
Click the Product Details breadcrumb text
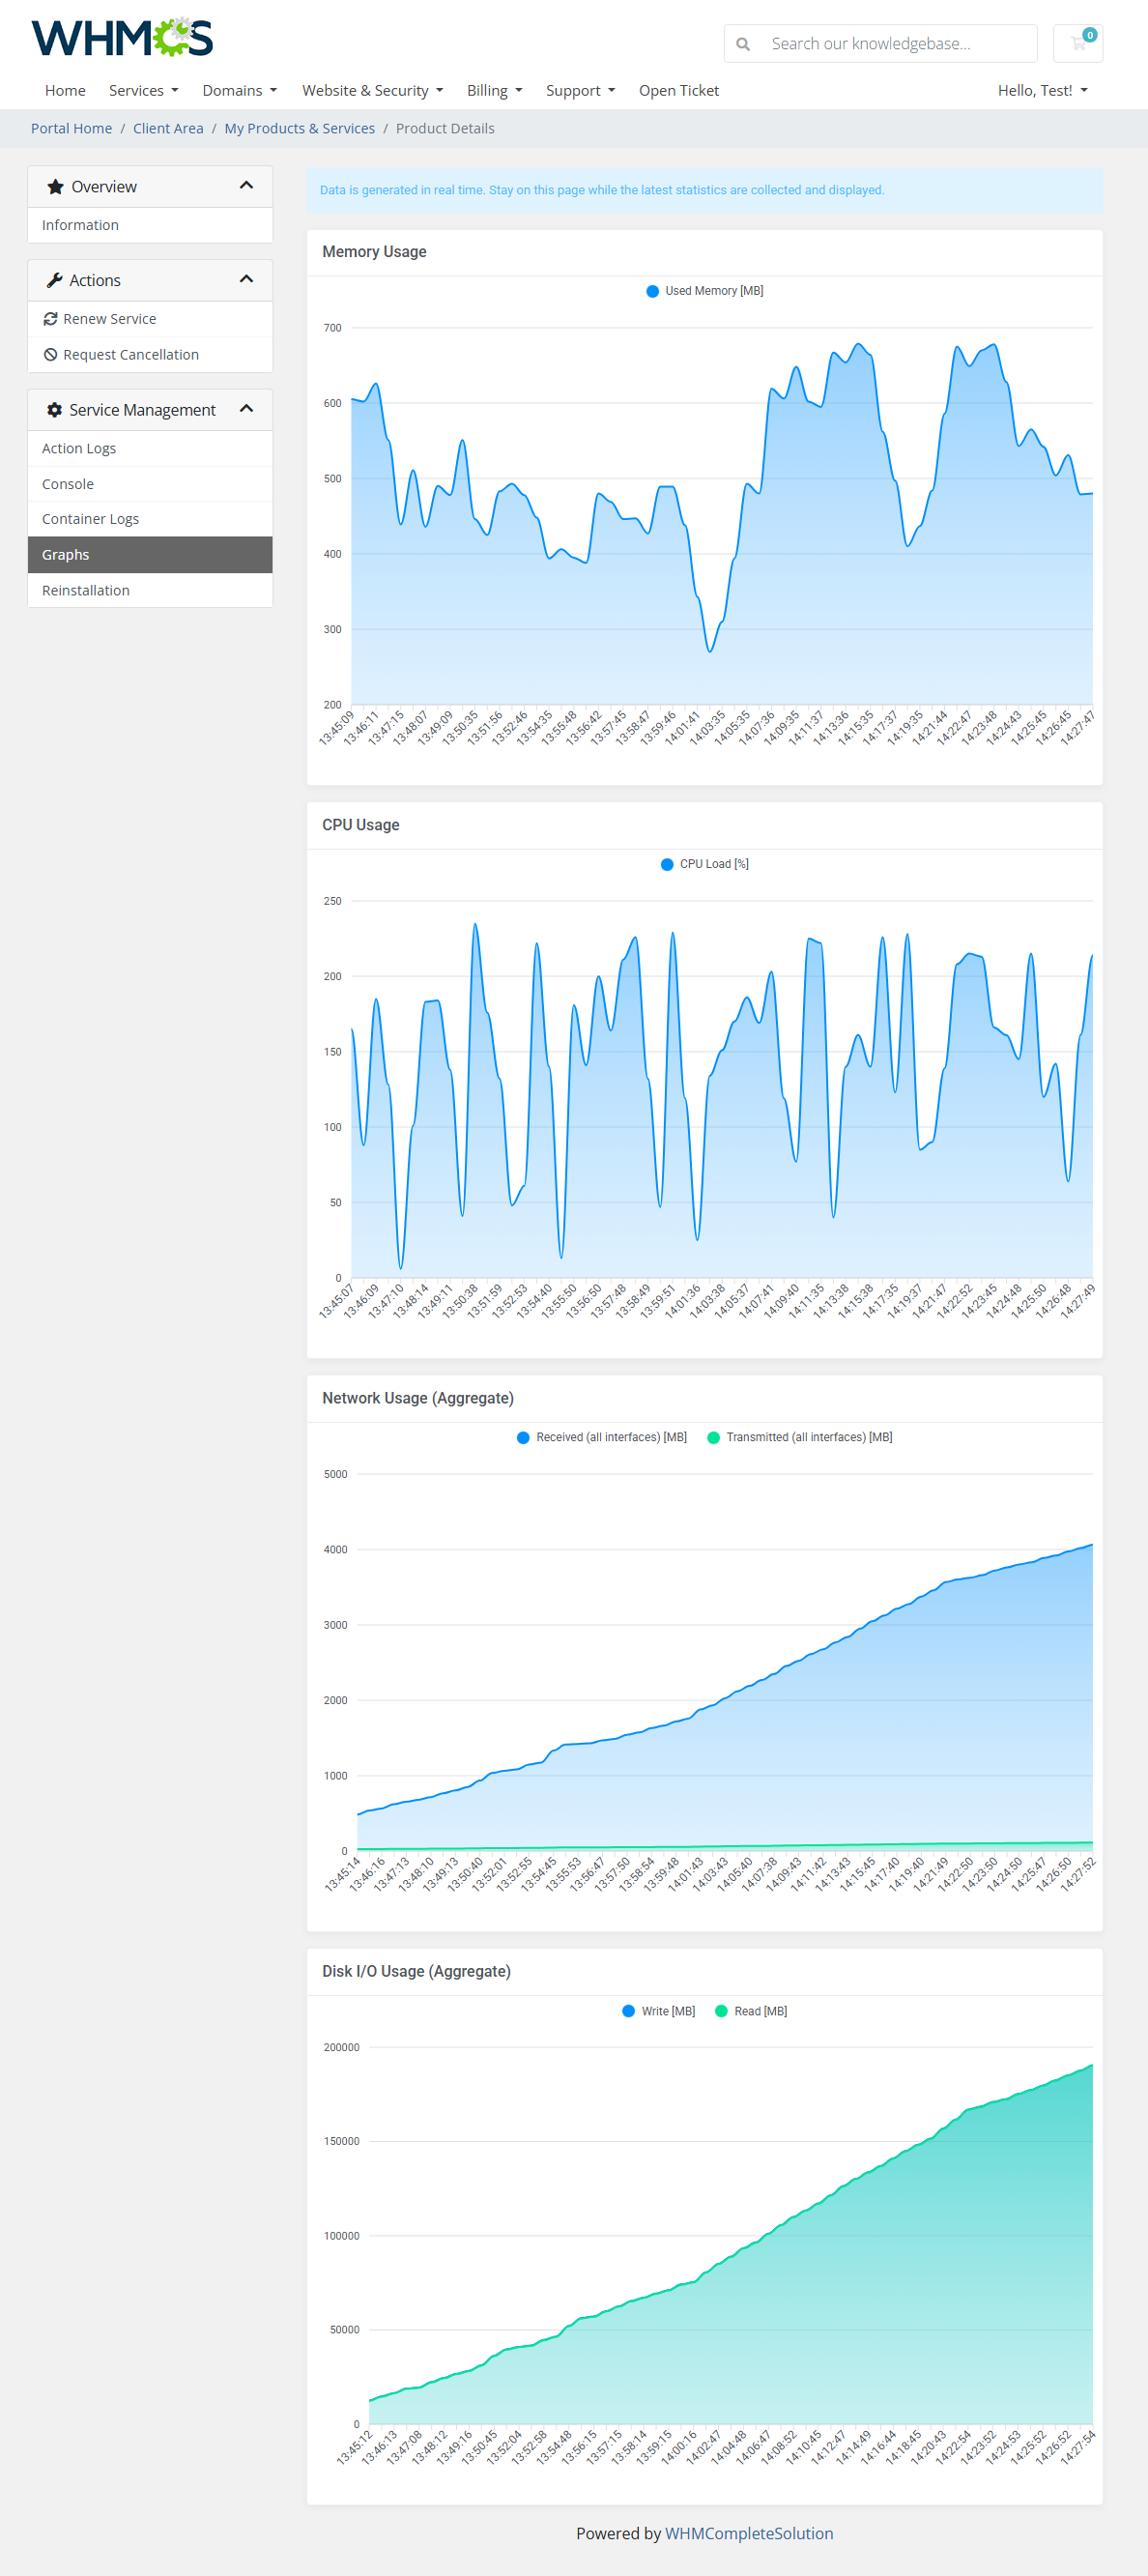445,128
